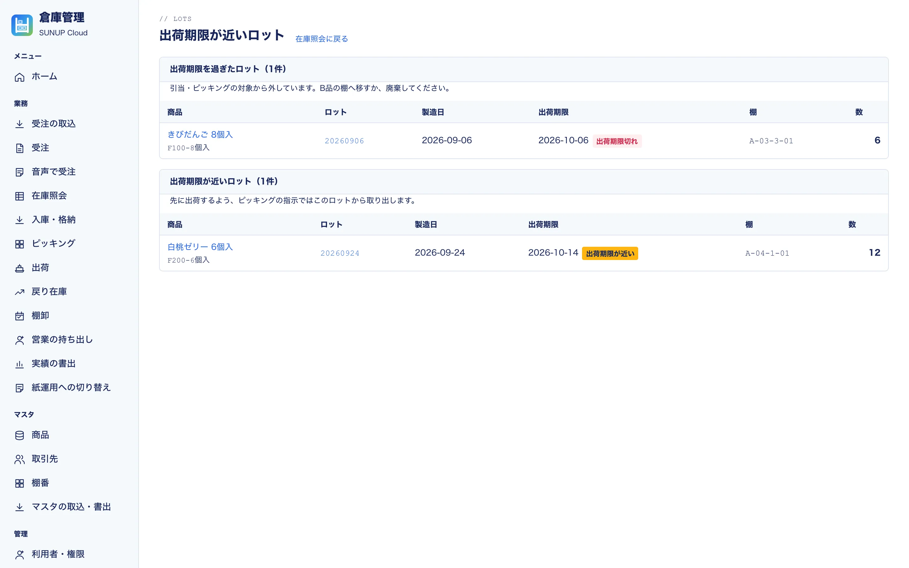Viewport: 909px width, 568px height.
Task: Click the grid icon beside ピッキング
Action: click(x=20, y=244)
